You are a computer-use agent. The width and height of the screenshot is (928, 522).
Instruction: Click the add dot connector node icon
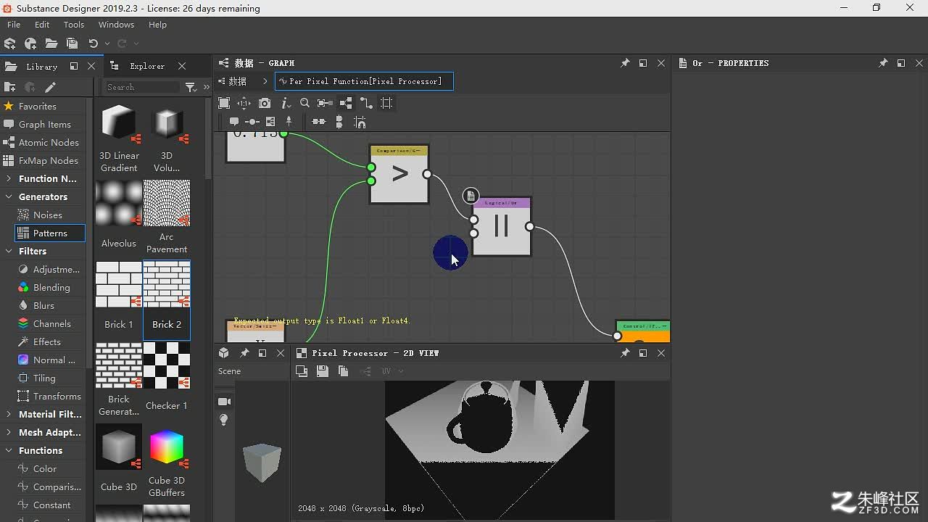coord(252,122)
